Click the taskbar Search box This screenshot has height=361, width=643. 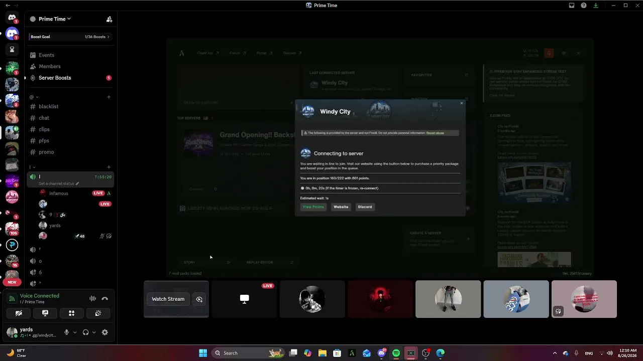[x=248, y=353]
